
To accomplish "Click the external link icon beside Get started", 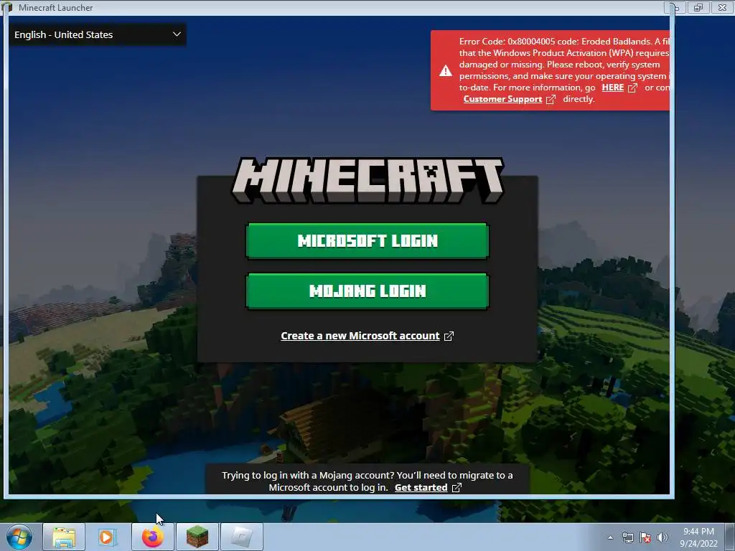I will 457,488.
